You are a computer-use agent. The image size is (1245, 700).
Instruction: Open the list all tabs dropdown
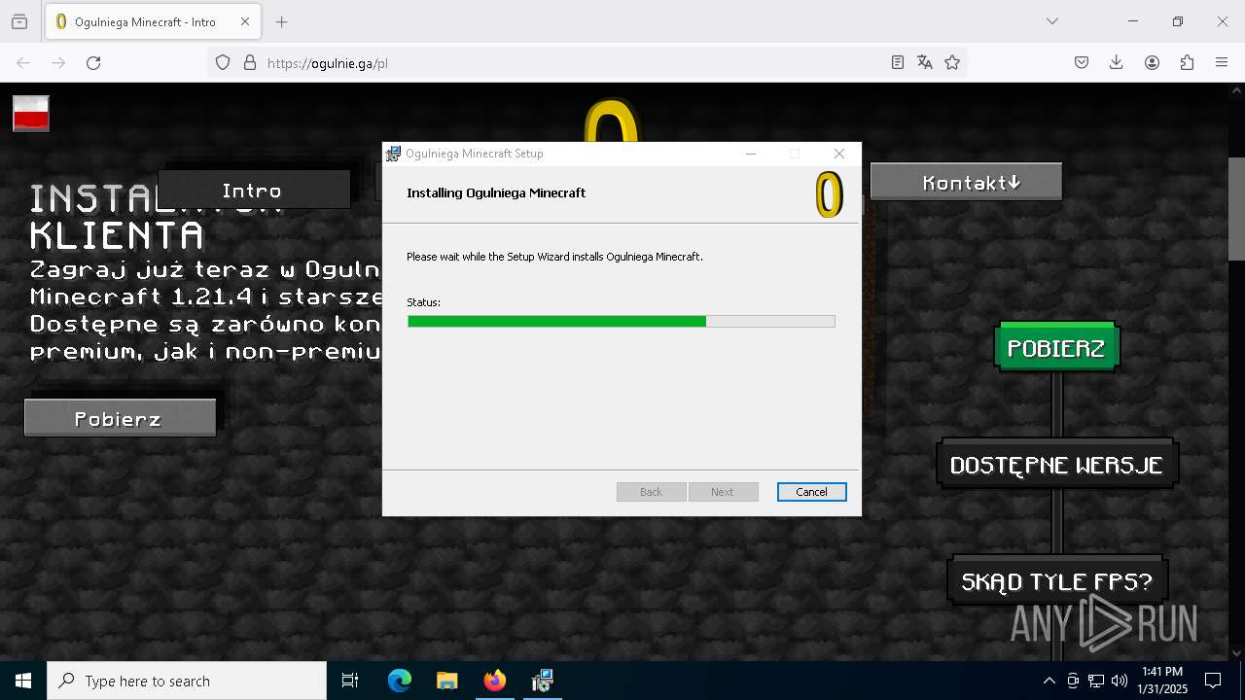(1051, 21)
